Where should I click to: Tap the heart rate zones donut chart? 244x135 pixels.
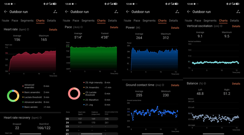[x=13, y=96]
